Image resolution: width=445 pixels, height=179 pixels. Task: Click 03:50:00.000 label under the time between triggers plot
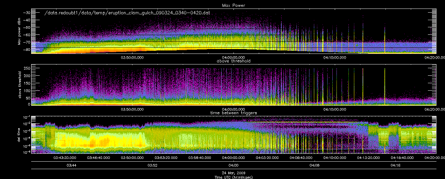click(x=133, y=158)
